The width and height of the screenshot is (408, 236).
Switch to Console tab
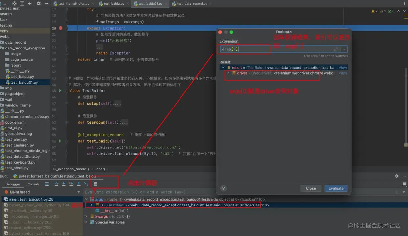coord(34,184)
